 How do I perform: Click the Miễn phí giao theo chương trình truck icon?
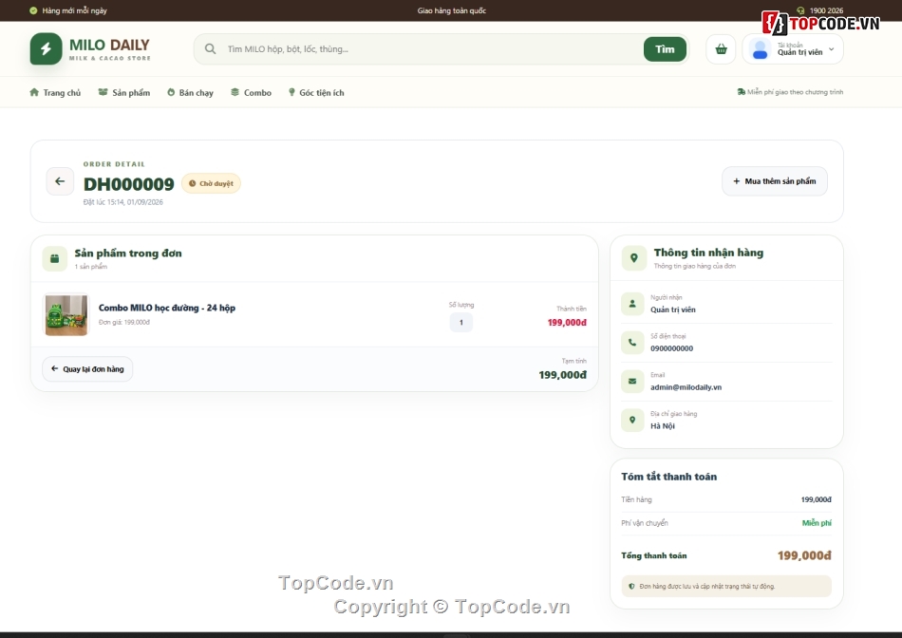coord(741,92)
